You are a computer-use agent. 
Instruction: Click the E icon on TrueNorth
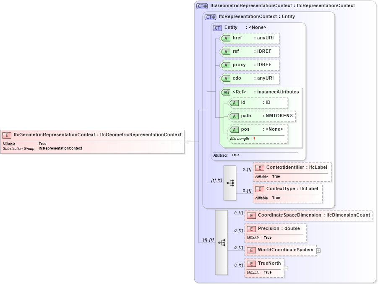[251, 263]
